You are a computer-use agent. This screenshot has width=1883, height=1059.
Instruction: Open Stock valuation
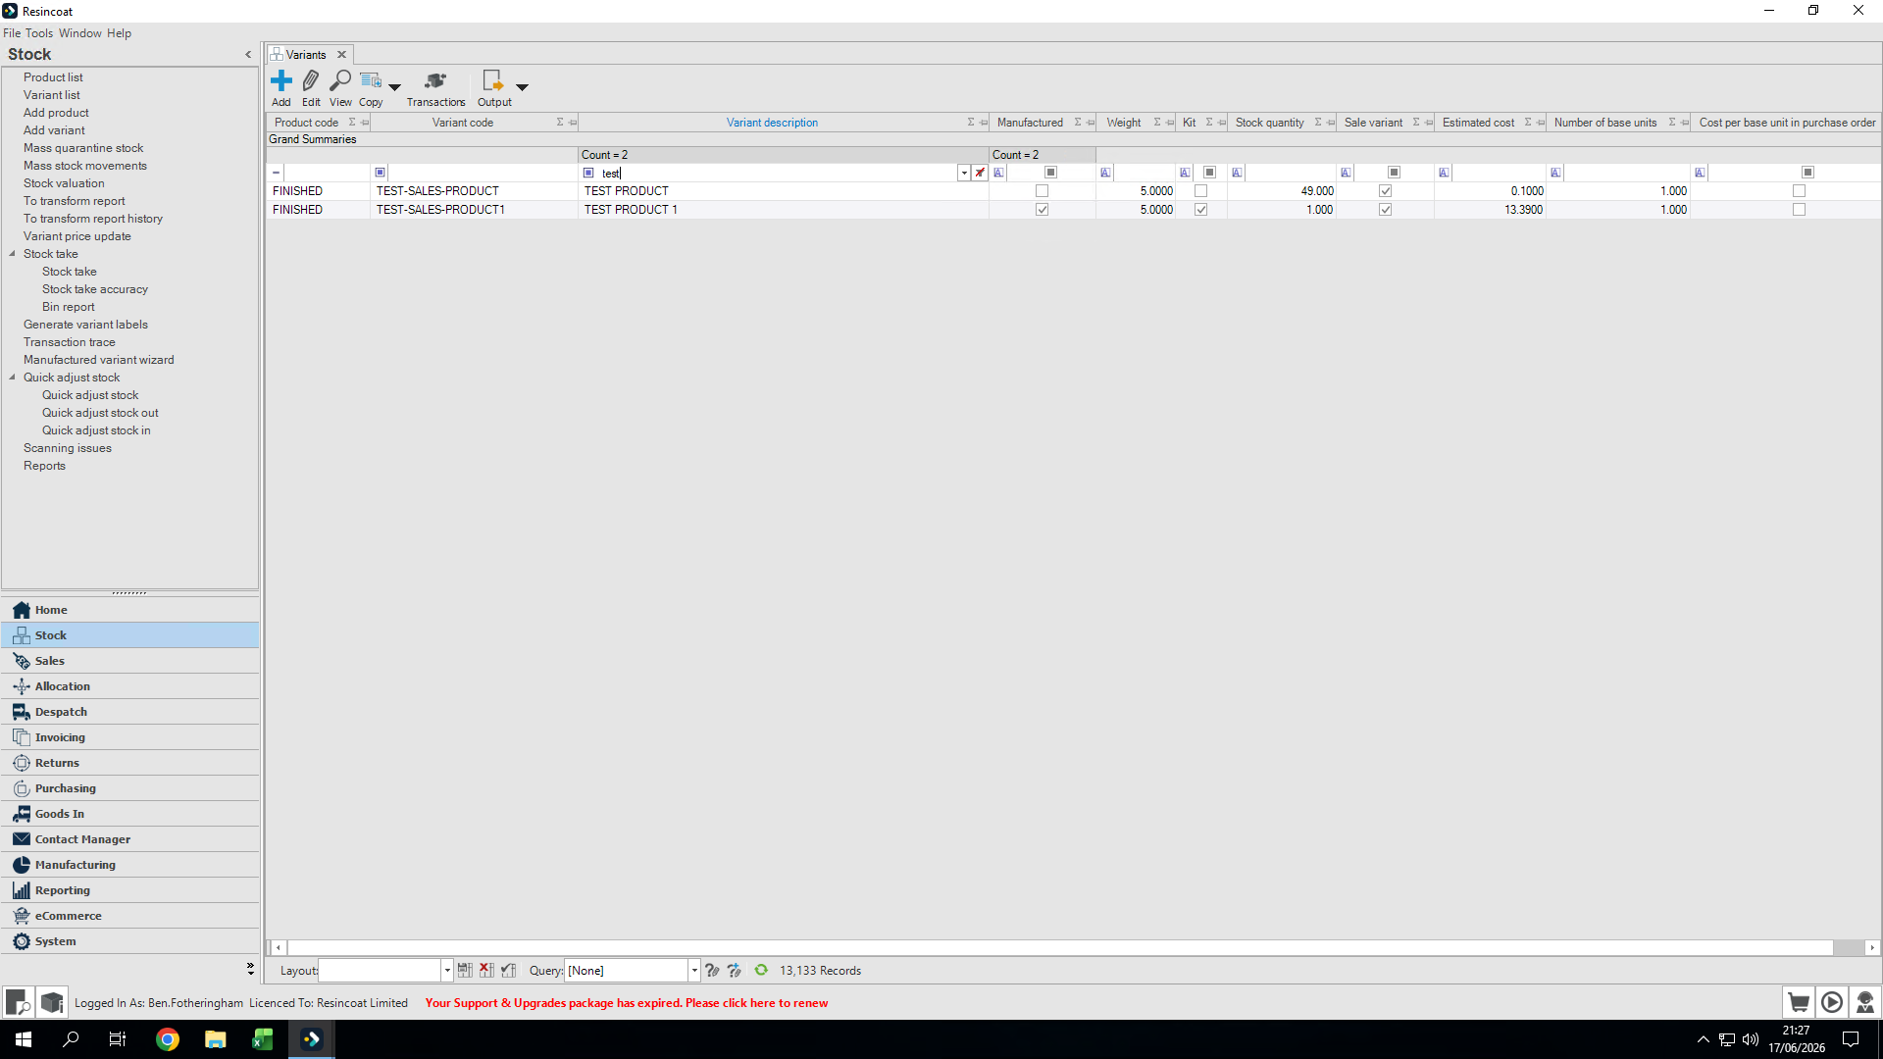click(x=64, y=183)
